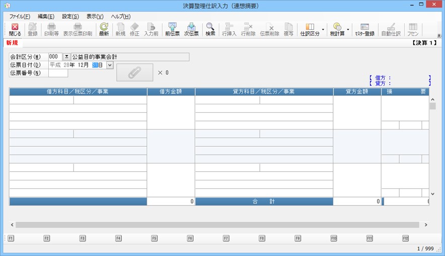Image resolution: width=445 pixels, height=256 pixels.
Task: Go to previous voucher with 前伝票
Action: tap(172, 29)
